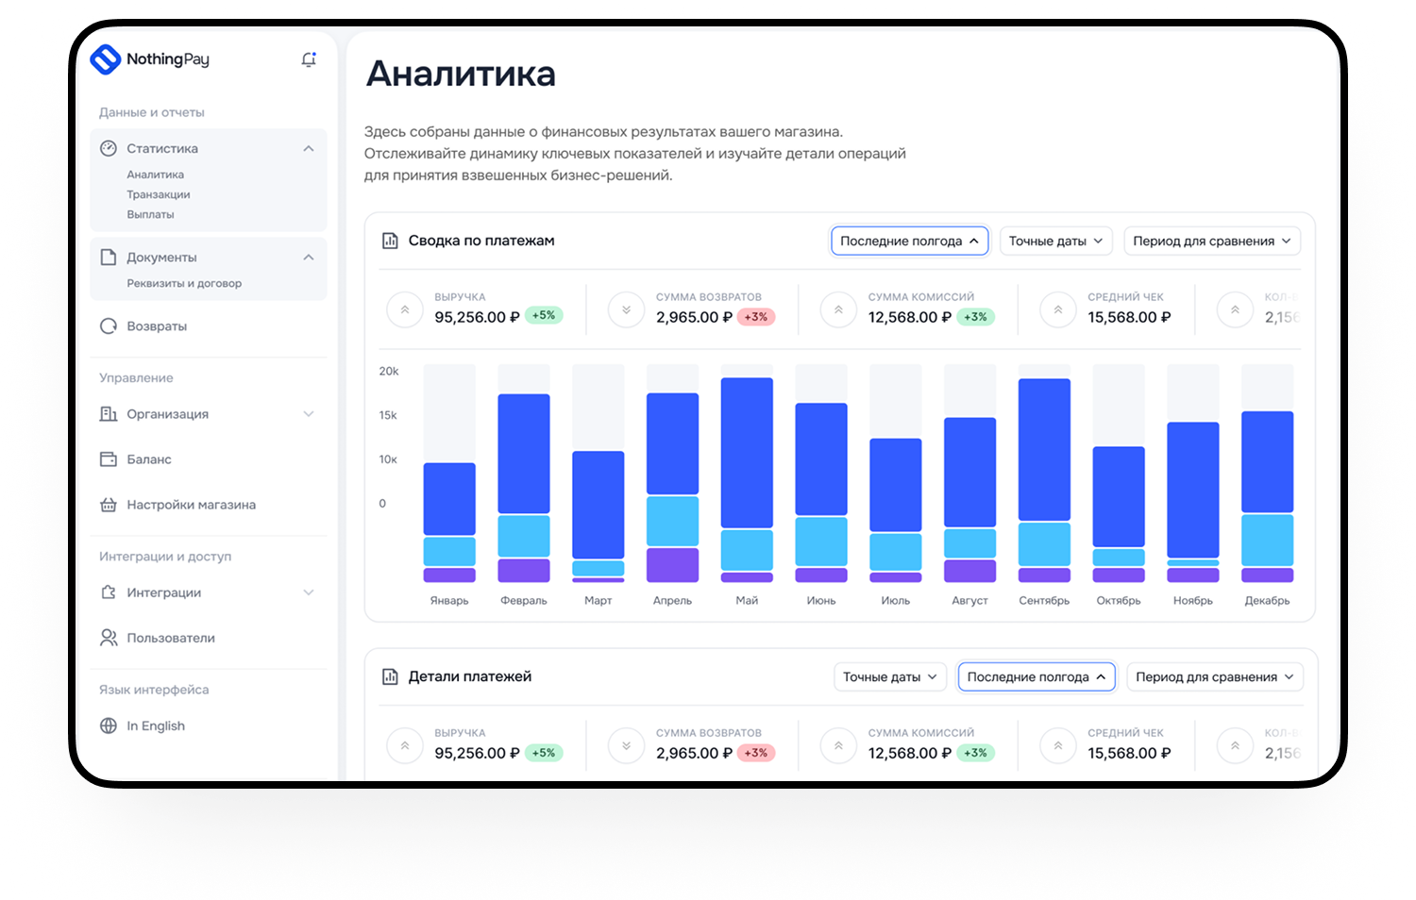Open Период для сравнения in Детали платежей
Image resolution: width=1416 pixels, height=900 pixels.
click(x=1214, y=676)
